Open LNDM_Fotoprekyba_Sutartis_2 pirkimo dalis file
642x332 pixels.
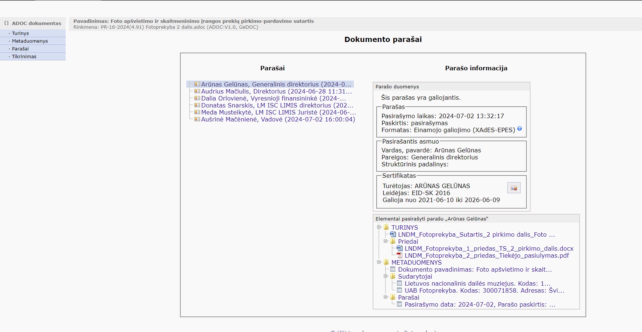[476, 234]
